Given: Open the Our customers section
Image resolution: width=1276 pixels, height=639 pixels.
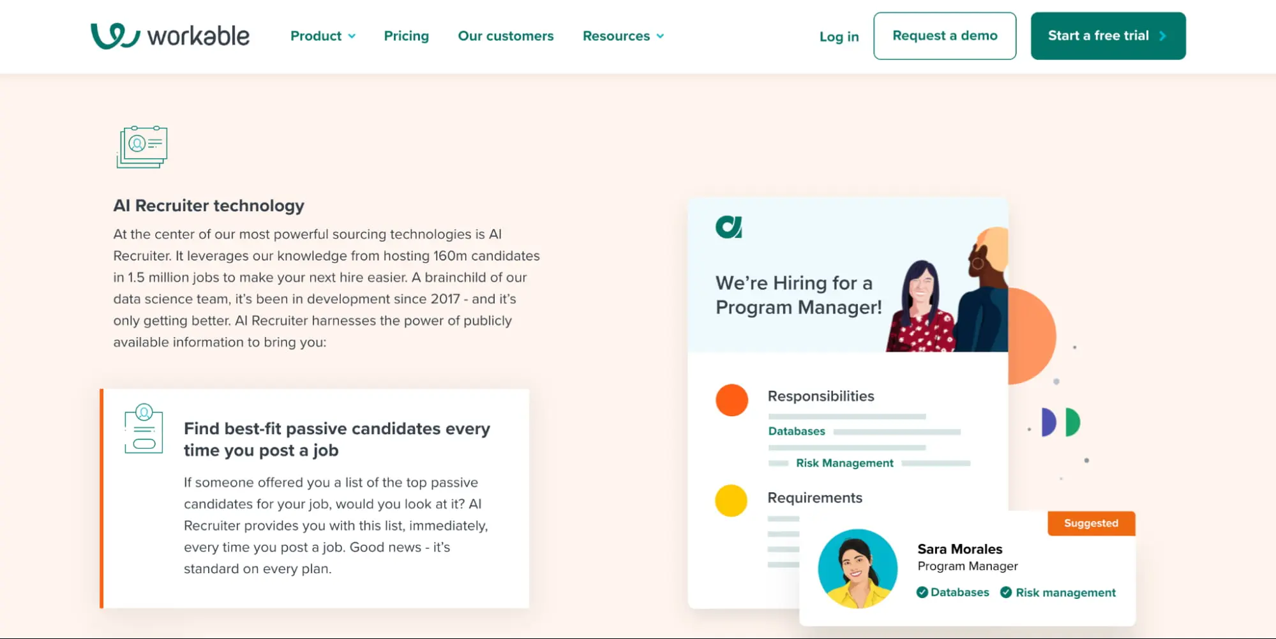Looking at the screenshot, I should point(505,36).
